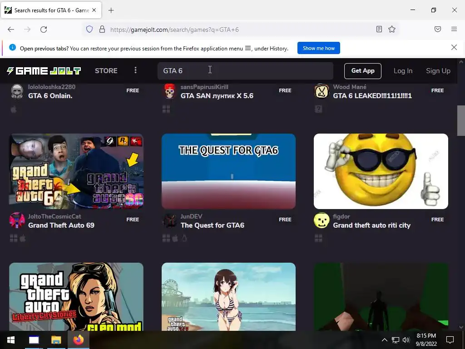Click figdor developer name
The width and height of the screenshot is (465, 349).
coord(341,217)
